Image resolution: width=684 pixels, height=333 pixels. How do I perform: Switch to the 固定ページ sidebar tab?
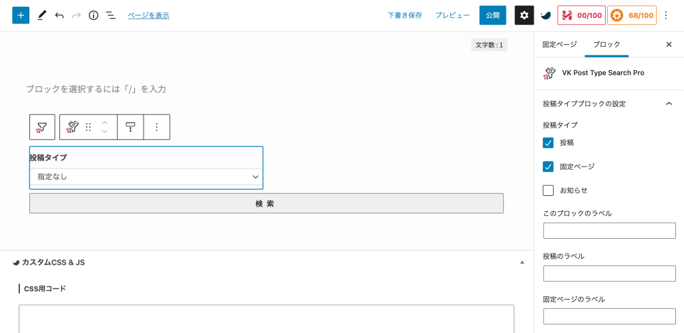(x=559, y=44)
